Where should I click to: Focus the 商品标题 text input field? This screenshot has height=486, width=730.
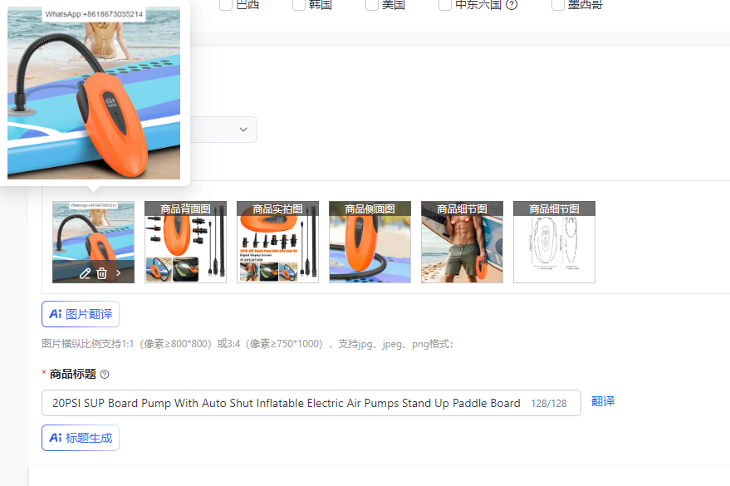[x=311, y=403]
